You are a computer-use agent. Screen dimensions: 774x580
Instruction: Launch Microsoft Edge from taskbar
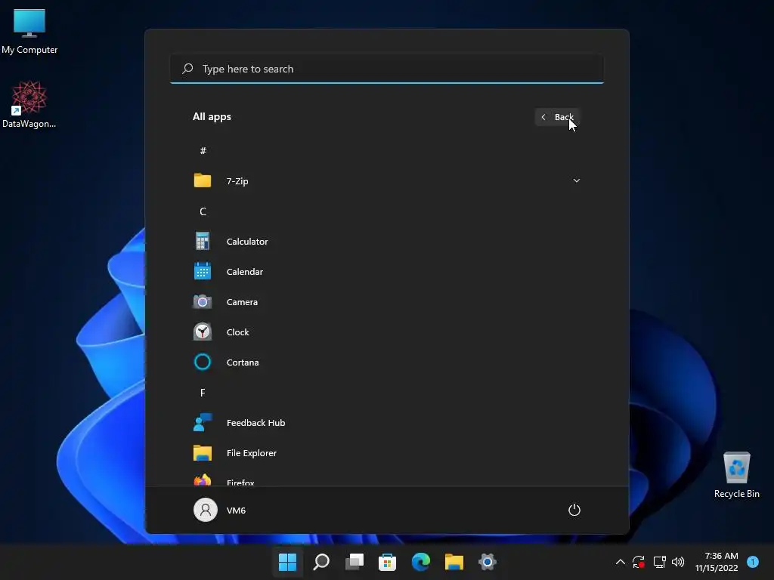420,561
